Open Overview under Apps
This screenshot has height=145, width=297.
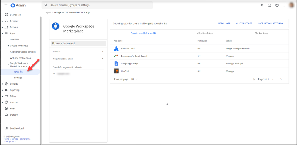pos(14,40)
